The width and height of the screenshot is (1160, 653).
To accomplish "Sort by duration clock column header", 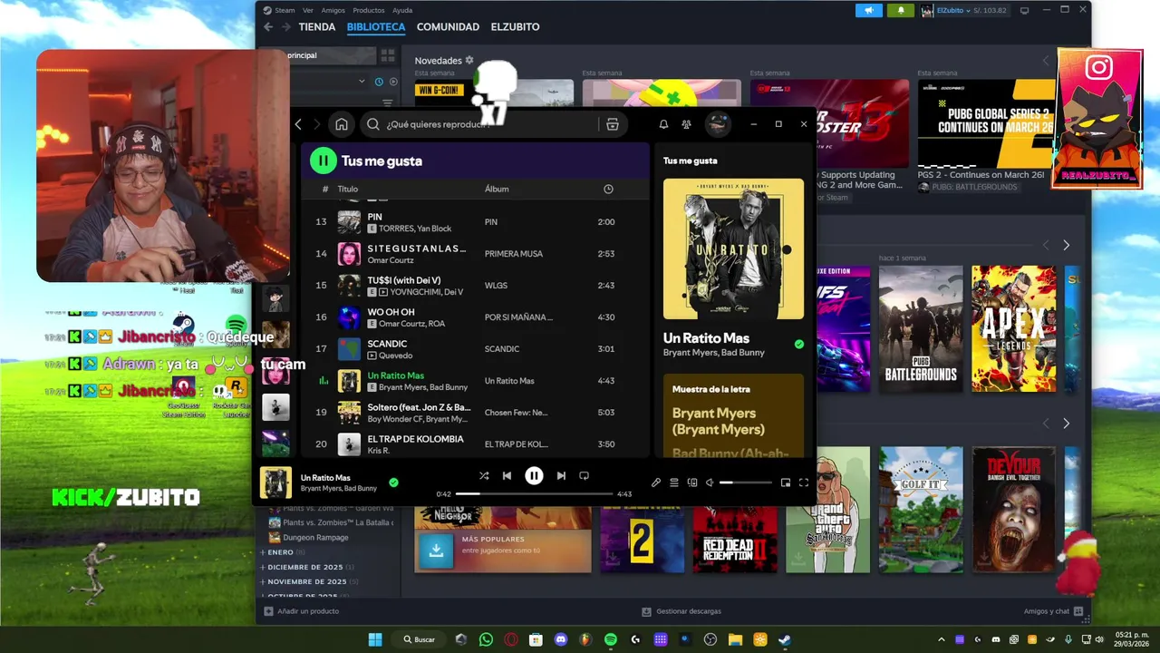I will tap(608, 189).
